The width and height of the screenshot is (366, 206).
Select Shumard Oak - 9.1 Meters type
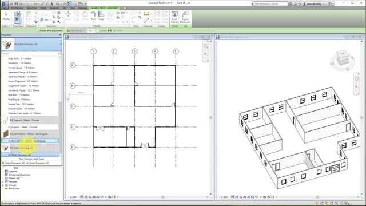tap(22, 109)
